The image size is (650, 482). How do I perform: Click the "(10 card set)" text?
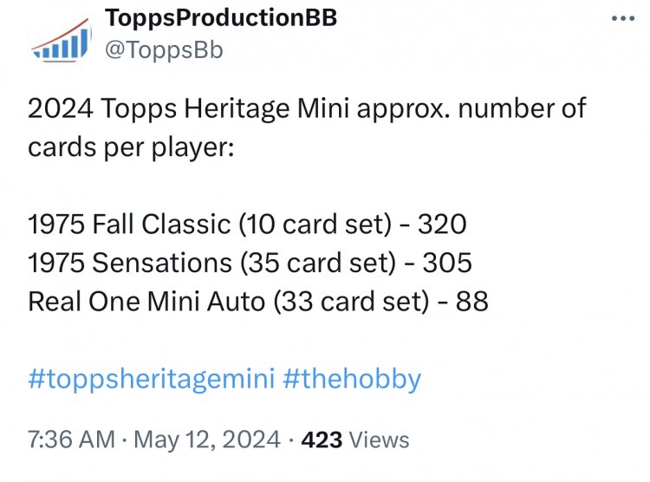[x=315, y=225]
